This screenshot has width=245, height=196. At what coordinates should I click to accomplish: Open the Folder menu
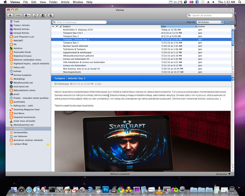[53, 2]
